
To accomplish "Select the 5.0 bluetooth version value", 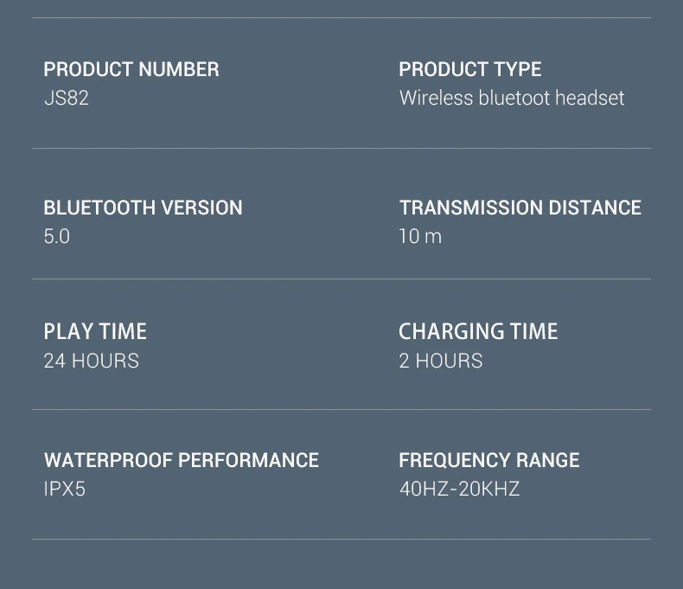I will pos(56,237).
